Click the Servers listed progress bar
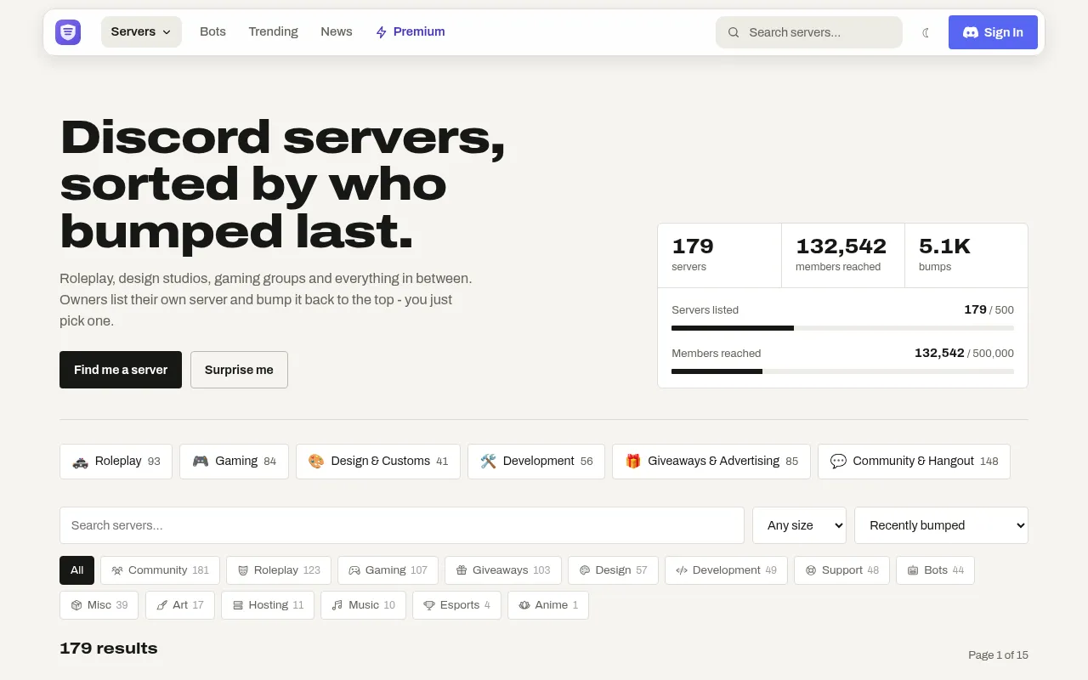 (842, 328)
